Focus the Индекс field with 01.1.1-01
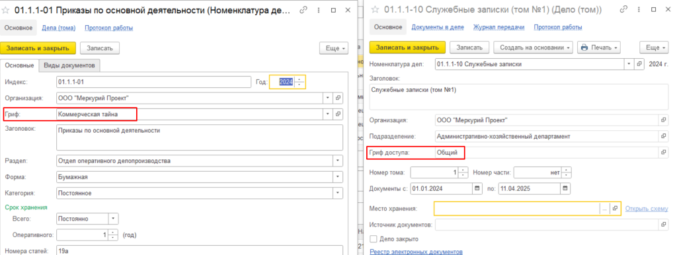This screenshot has width=677, height=255. pos(153,82)
